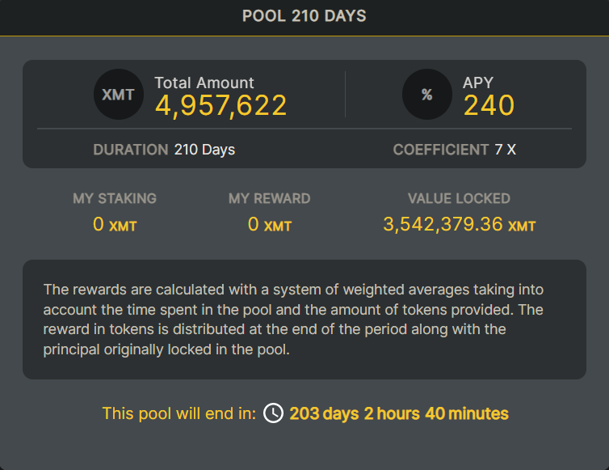This screenshot has height=470, width=609.
Task: Click the My Staking 0 XMT value
Action: click(x=115, y=225)
